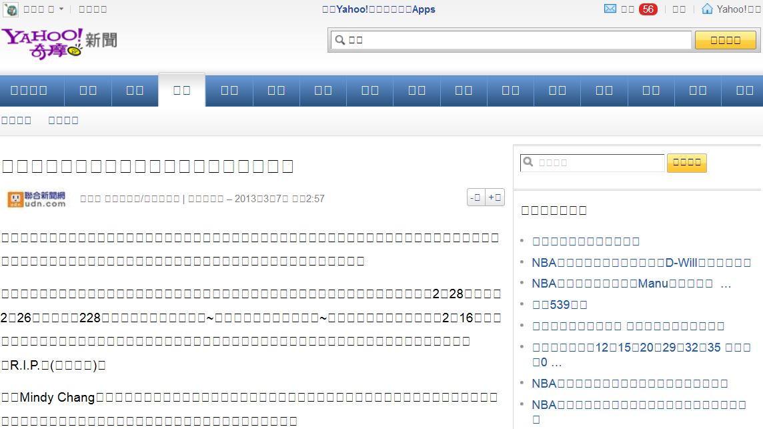The width and height of the screenshot is (763, 429).
Task: Click the article headline text
Action: (x=148, y=167)
